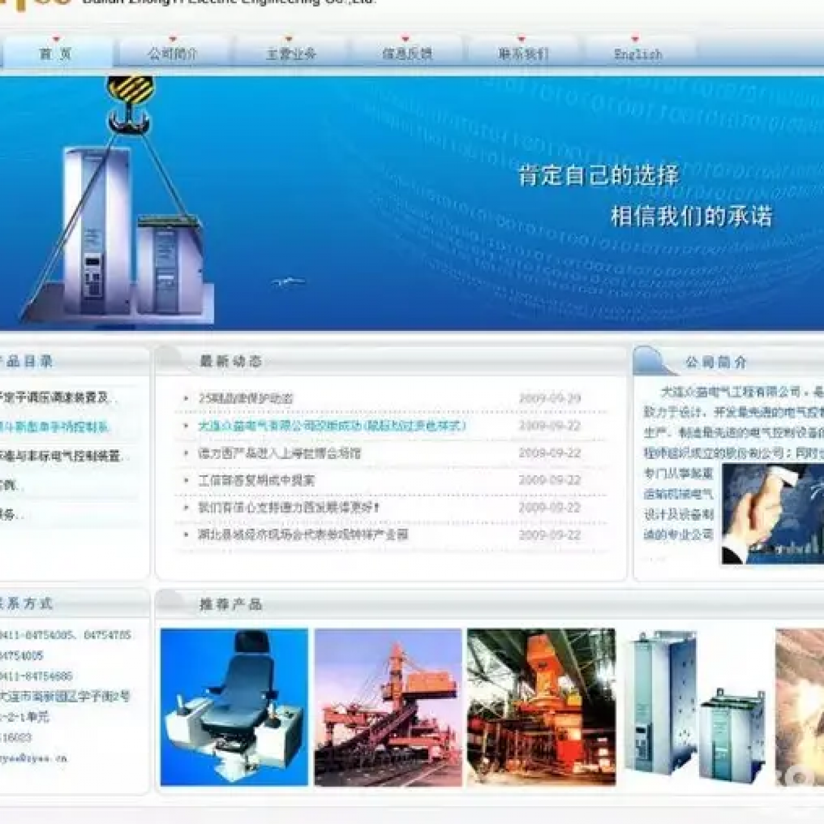Open the news item starting with 湖北
The image size is (824, 824).
pos(303,535)
